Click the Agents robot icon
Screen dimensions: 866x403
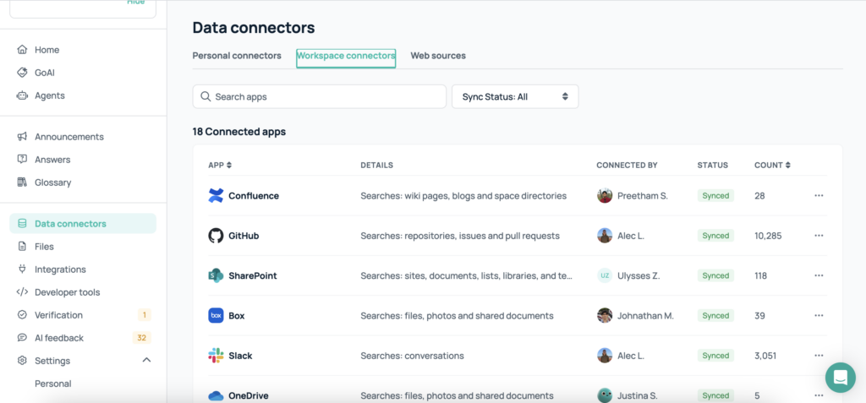[x=22, y=95]
